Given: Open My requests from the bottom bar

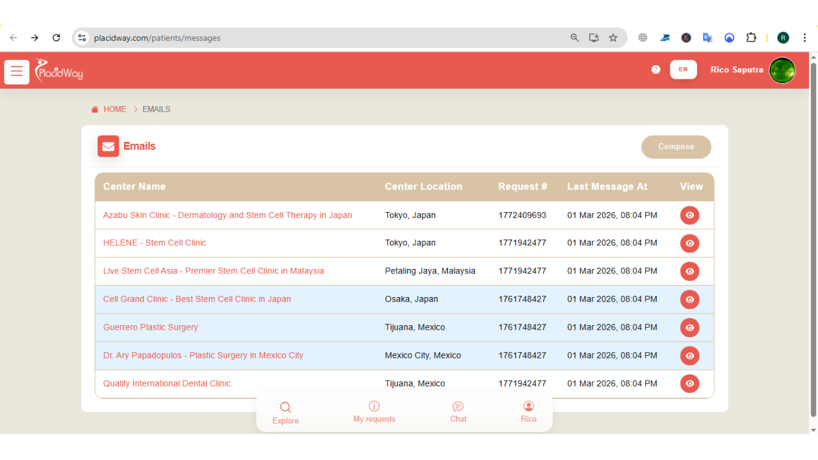Looking at the screenshot, I should coord(374,411).
